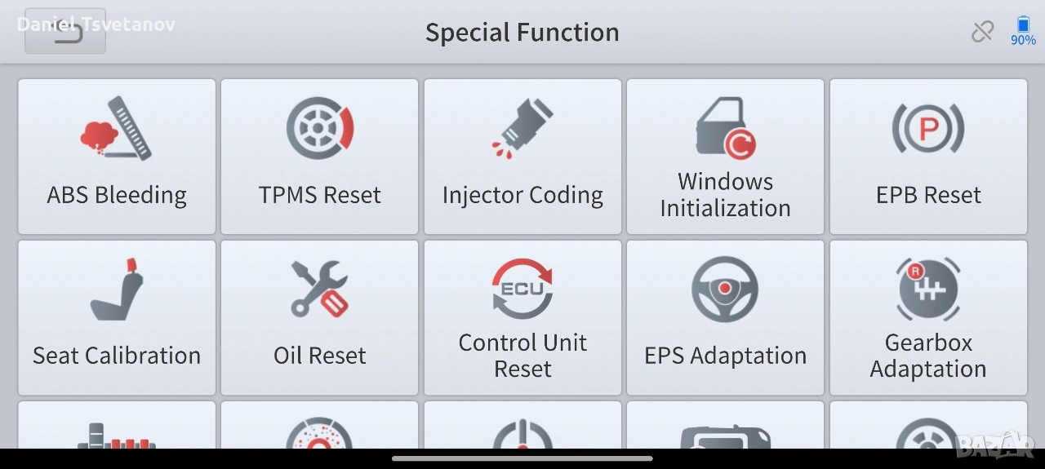Tap the battery level indicator
The height and width of the screenshot is (469, 1045).
1023,32
